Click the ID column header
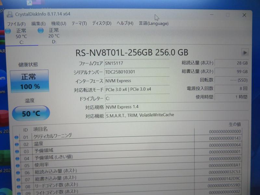This screenshot has height=195, width=260. click(25, 130)
